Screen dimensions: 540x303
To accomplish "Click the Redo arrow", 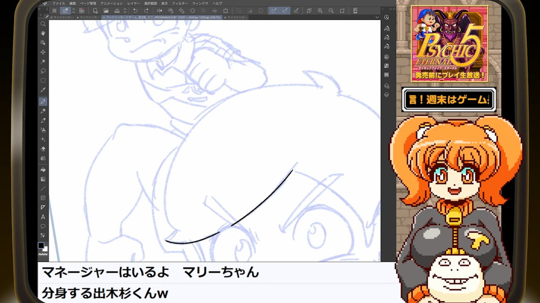I will click(x=146, y=11).
